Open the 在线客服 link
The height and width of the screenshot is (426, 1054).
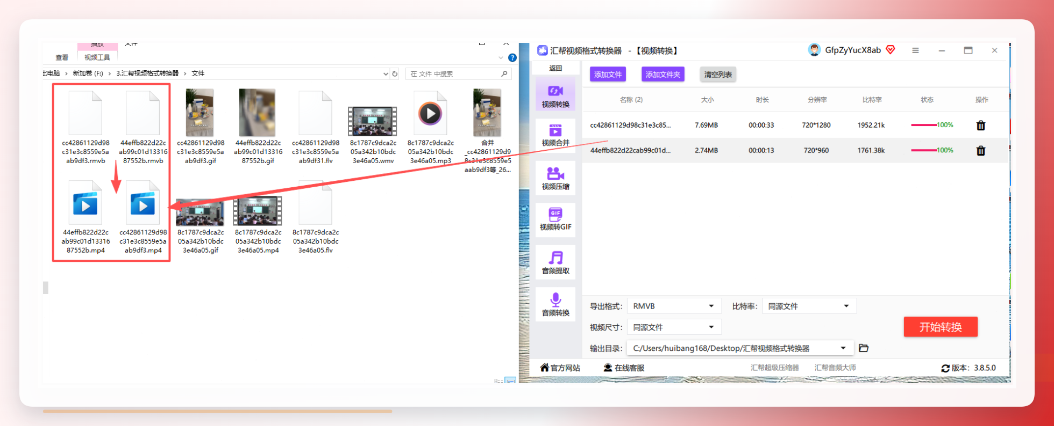coord(624,368)
